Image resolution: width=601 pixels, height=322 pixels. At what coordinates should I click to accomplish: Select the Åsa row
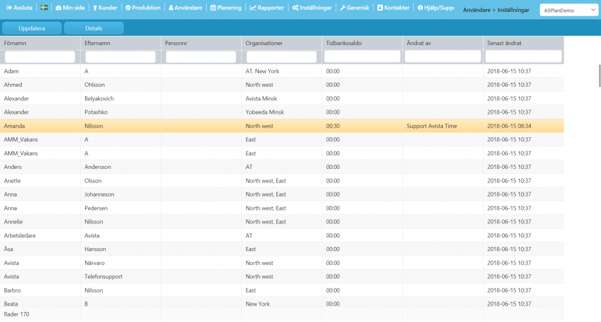point(282,249)
